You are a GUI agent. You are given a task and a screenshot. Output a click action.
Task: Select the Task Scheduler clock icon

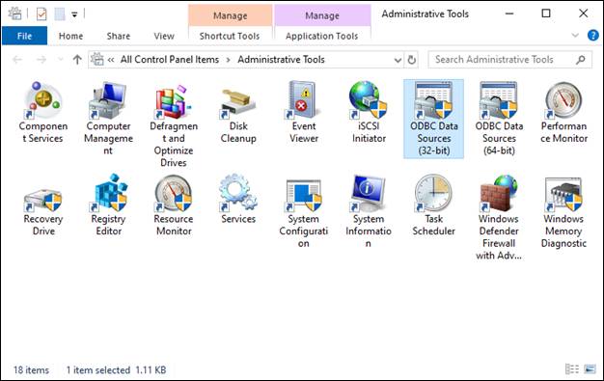[434, 193]
